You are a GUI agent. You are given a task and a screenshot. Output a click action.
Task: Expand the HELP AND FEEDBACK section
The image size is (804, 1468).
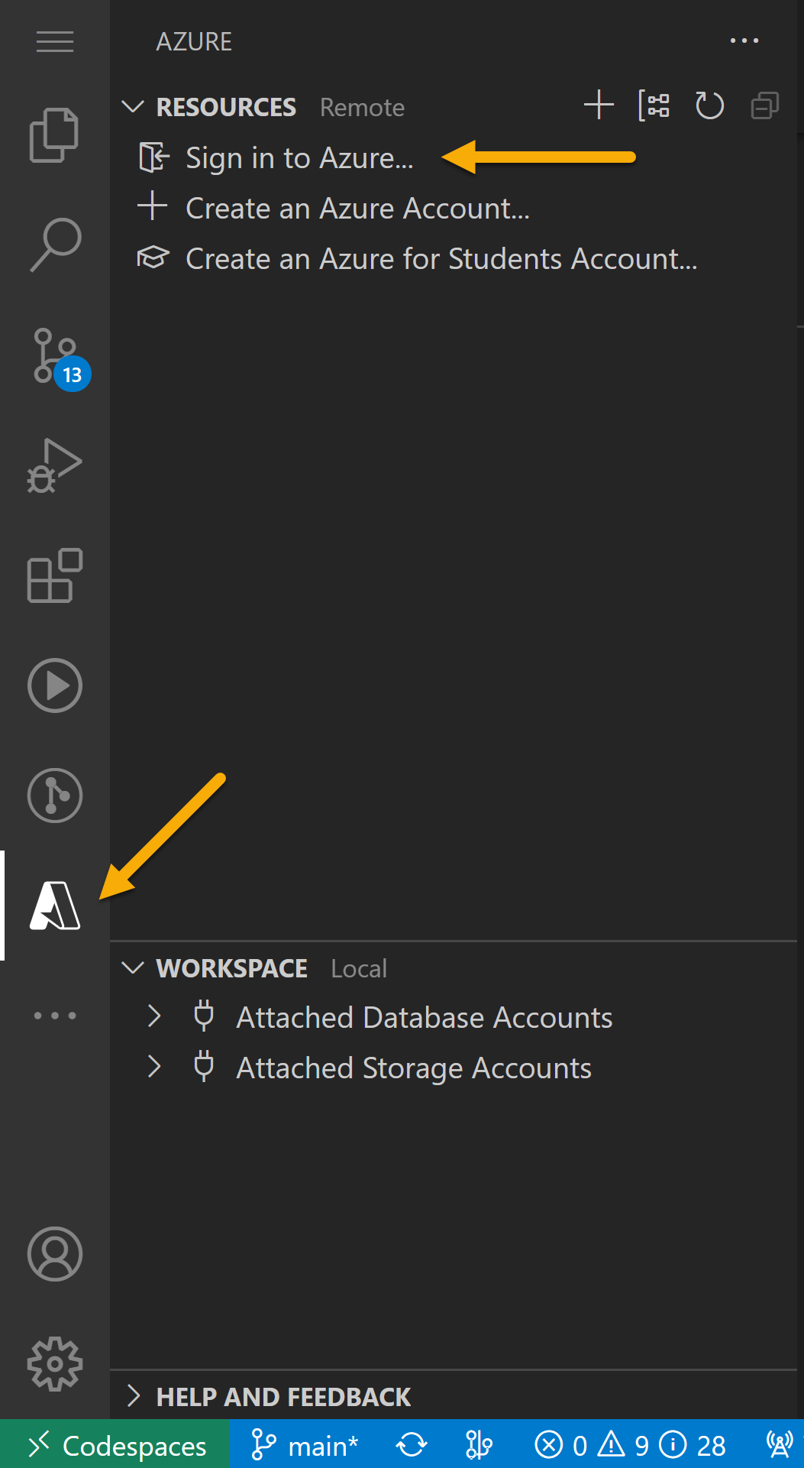(134, 1396)
